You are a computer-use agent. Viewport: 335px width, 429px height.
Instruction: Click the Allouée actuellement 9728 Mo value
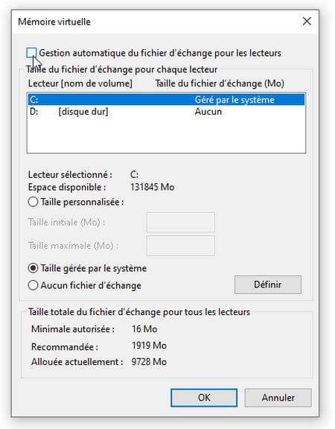coord(149,362)
